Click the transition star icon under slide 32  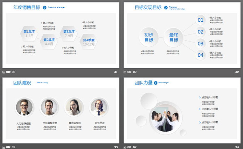click(x=125, y=72)
